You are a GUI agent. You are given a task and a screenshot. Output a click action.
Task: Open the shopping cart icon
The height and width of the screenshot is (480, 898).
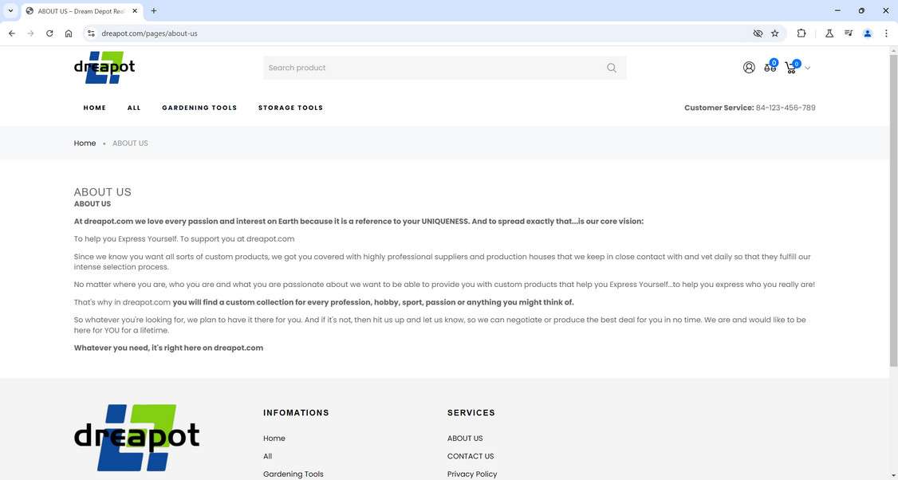click(x=790, y=68)
